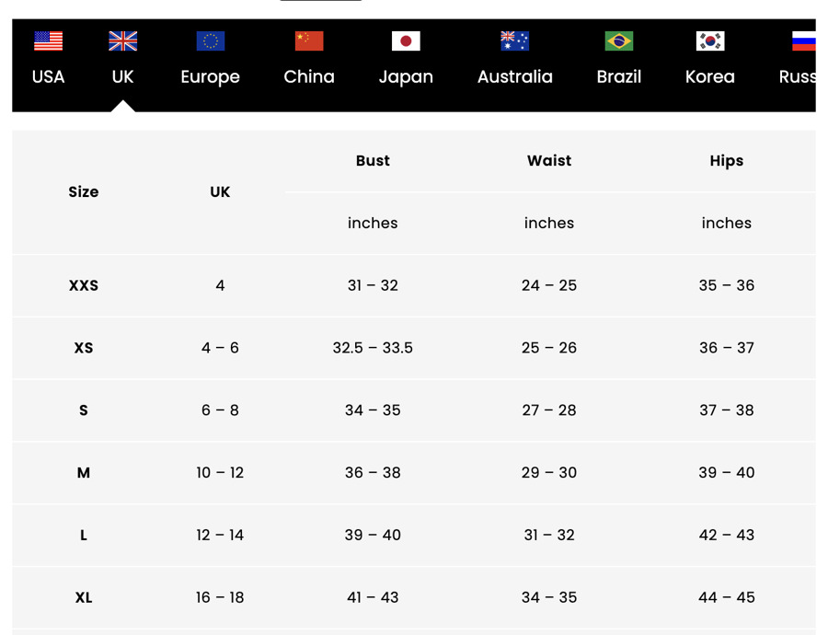Pick the Brazil flag icon
The image size is (828, 635).
pyautogui.click(x=619, y=40)
